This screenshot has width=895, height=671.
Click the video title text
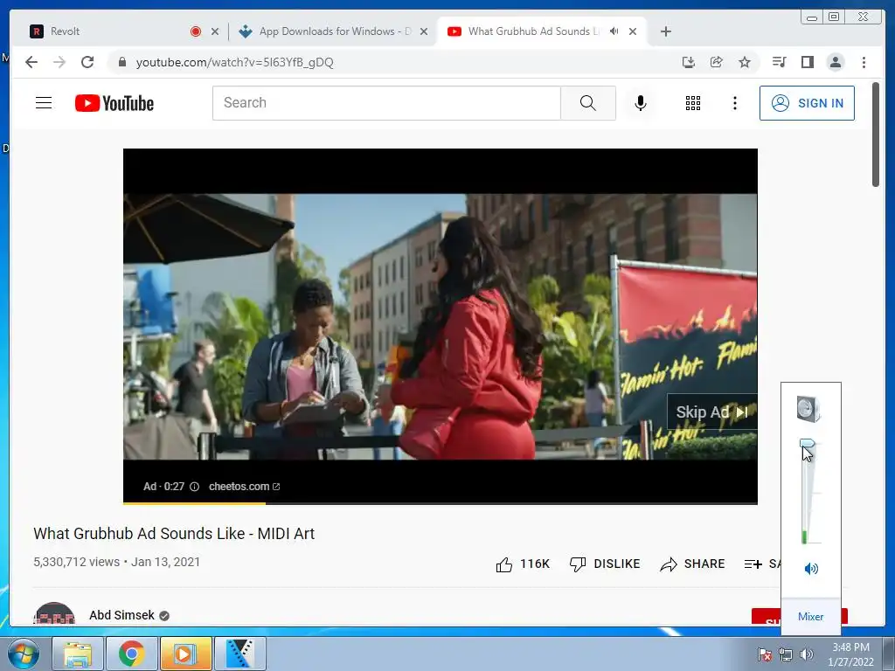click(x=174, y=534)
